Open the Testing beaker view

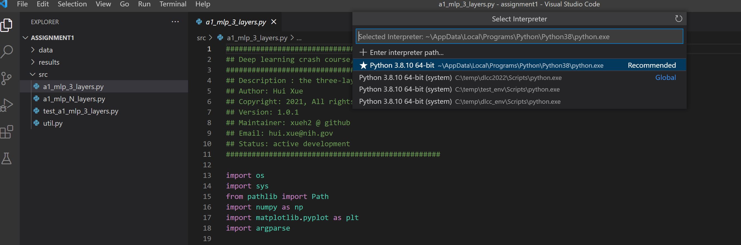[x=6, y=158]
